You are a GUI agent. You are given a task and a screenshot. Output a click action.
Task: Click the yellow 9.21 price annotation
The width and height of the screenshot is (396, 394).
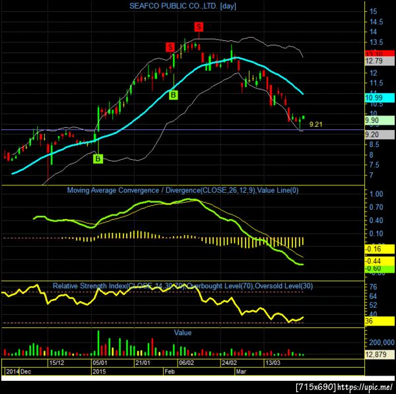click(315, 124)
